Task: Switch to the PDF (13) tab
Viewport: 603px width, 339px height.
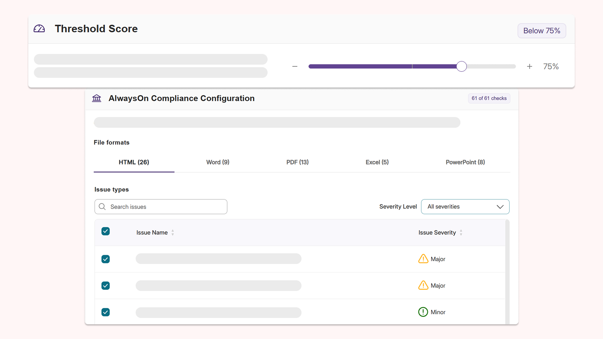Action: (297, 162)
